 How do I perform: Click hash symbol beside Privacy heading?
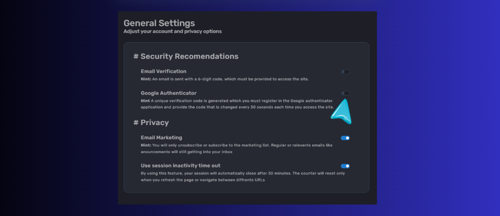pyautogui.click(x=136, y=122)
